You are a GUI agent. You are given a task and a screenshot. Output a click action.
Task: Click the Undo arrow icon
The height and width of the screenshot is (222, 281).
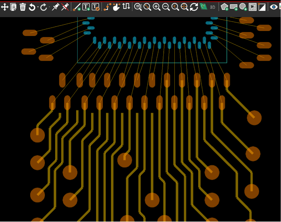32,7
